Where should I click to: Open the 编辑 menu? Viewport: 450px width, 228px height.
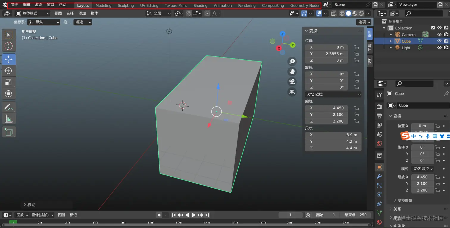click(26, 5)
